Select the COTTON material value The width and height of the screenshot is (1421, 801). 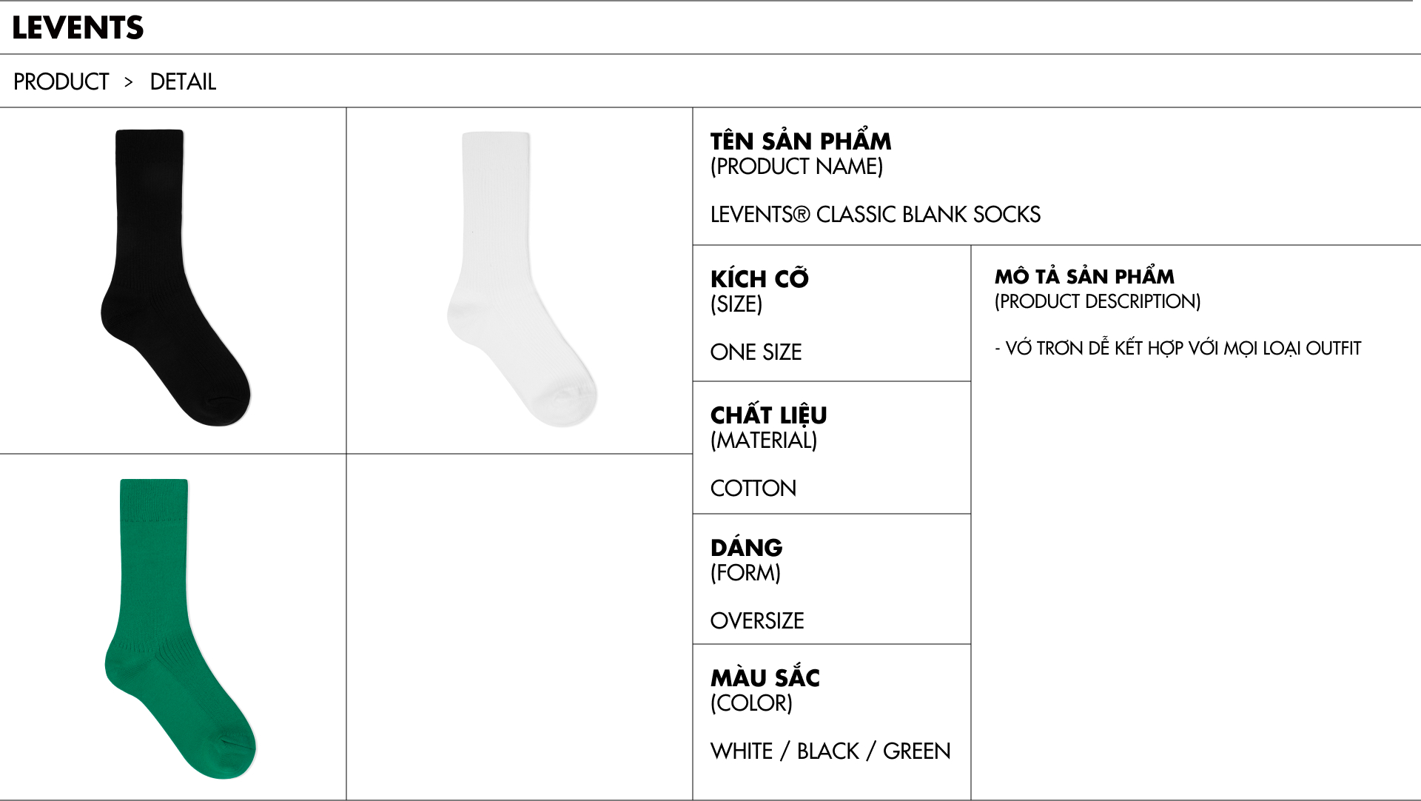(x=753, y=489)
